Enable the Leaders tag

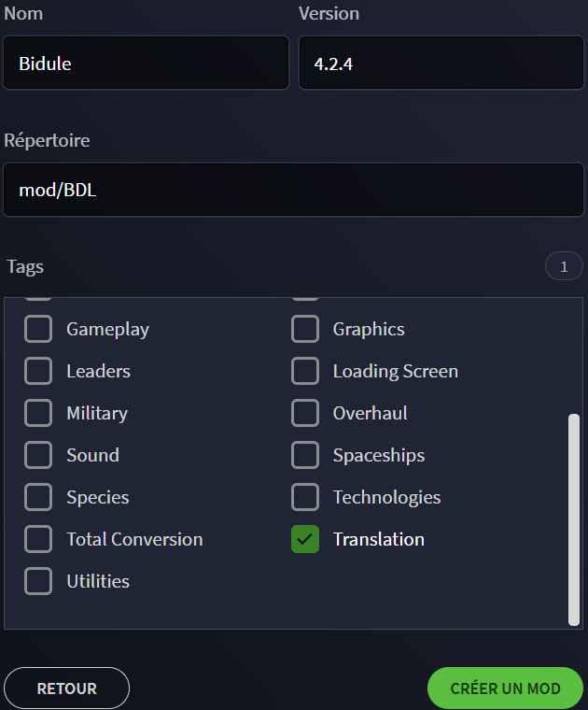coord(38,371)
